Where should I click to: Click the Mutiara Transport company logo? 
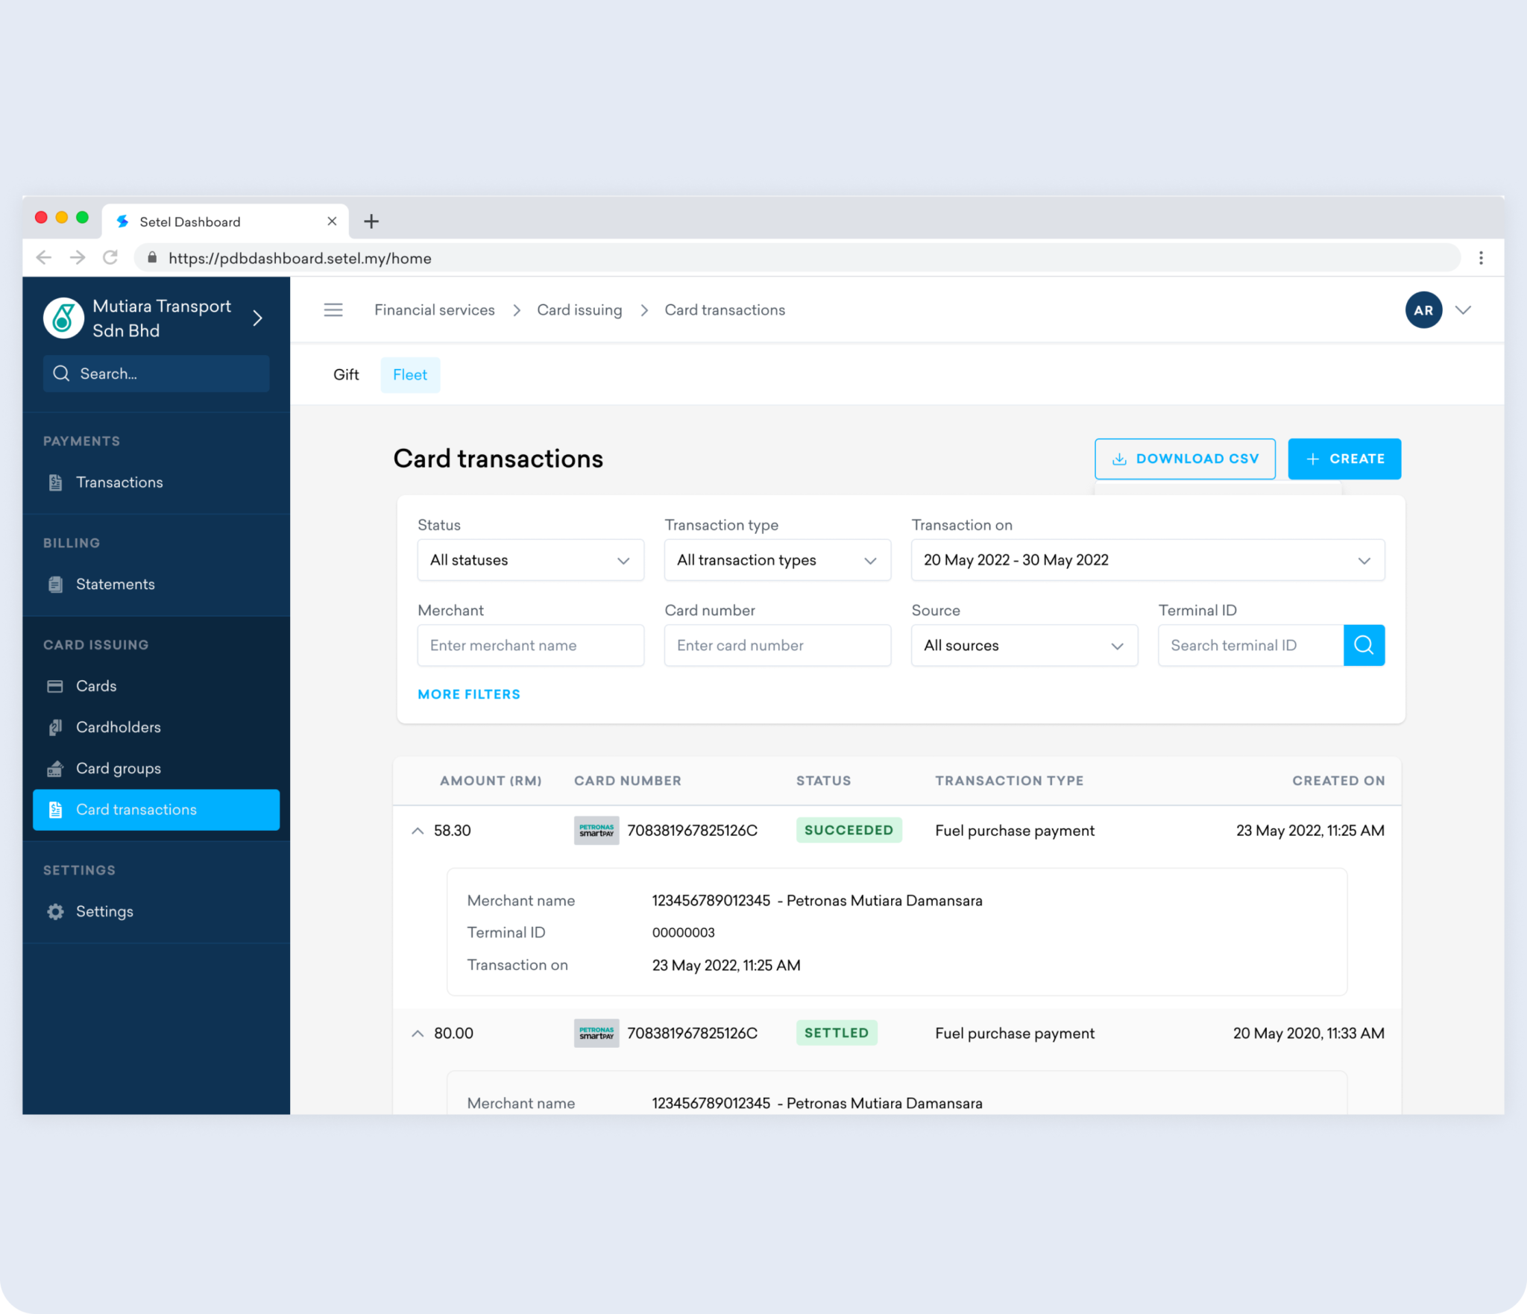tap(63, 318)
